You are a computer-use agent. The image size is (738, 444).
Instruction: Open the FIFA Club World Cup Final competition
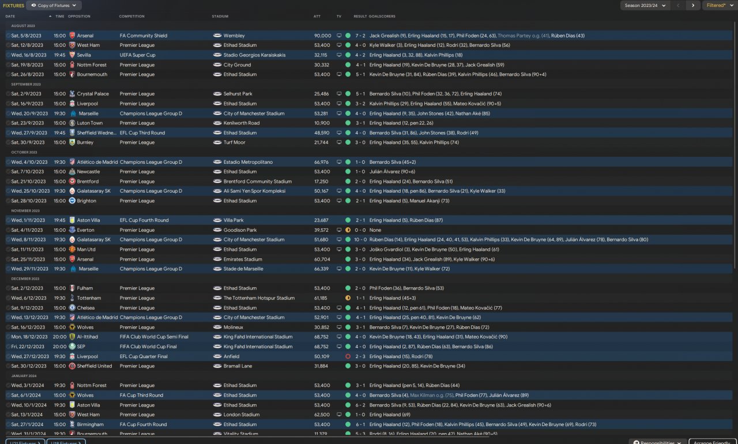point(148,347)
